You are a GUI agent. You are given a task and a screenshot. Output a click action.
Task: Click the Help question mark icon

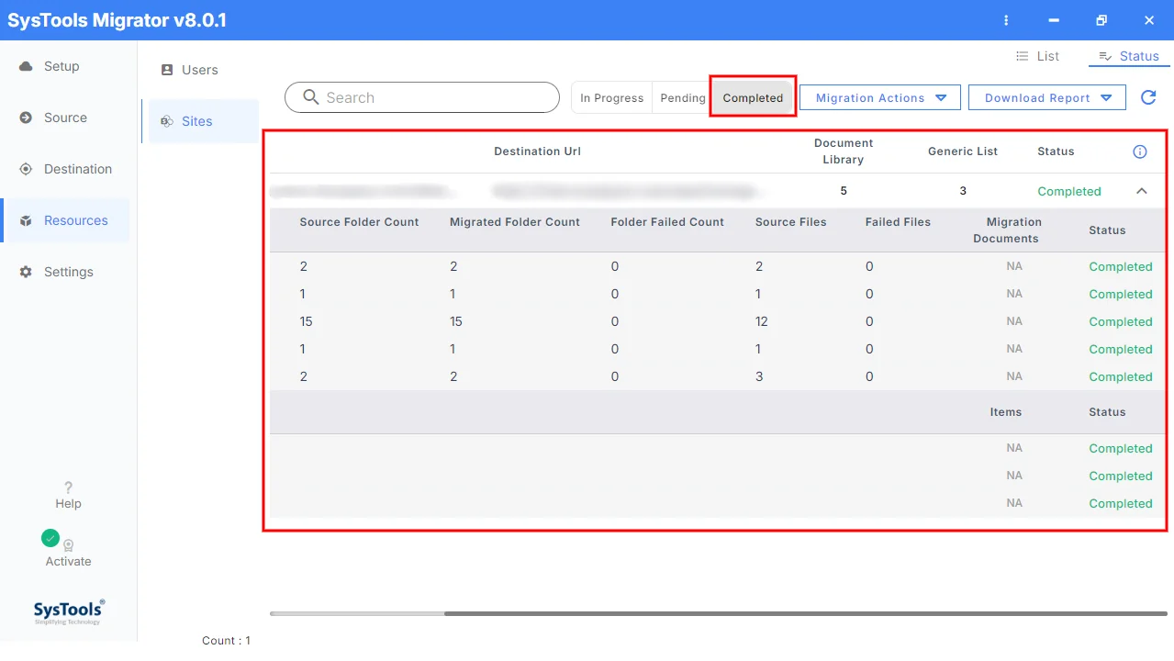pyautogui.click(x=68, y=487)
